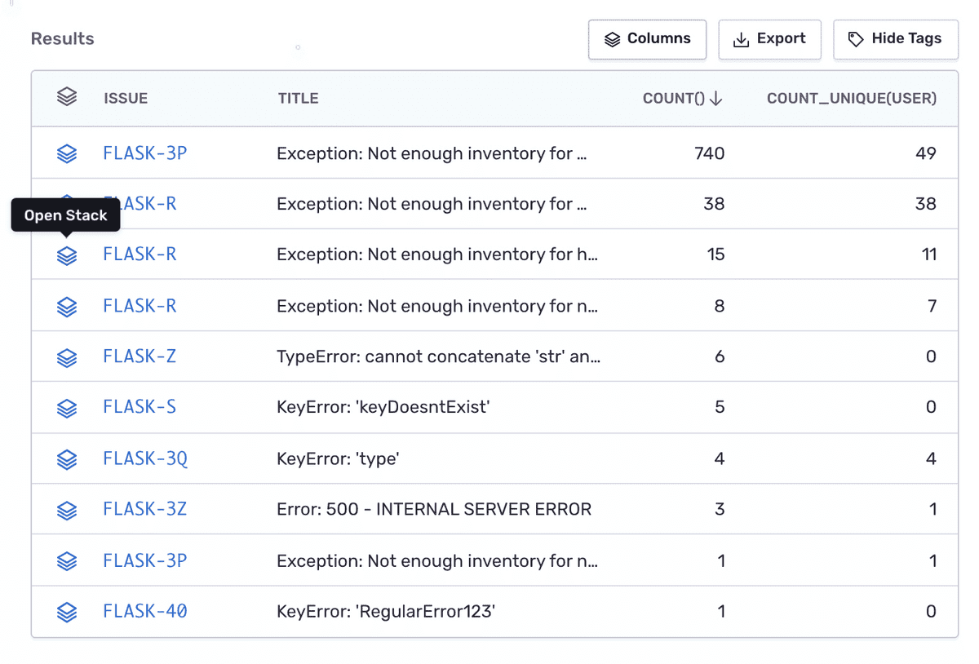The height and width of the screenshot is (664, 979).
Task: Click count value 6 in FLASK-Z row
Action: pos(720,356)
